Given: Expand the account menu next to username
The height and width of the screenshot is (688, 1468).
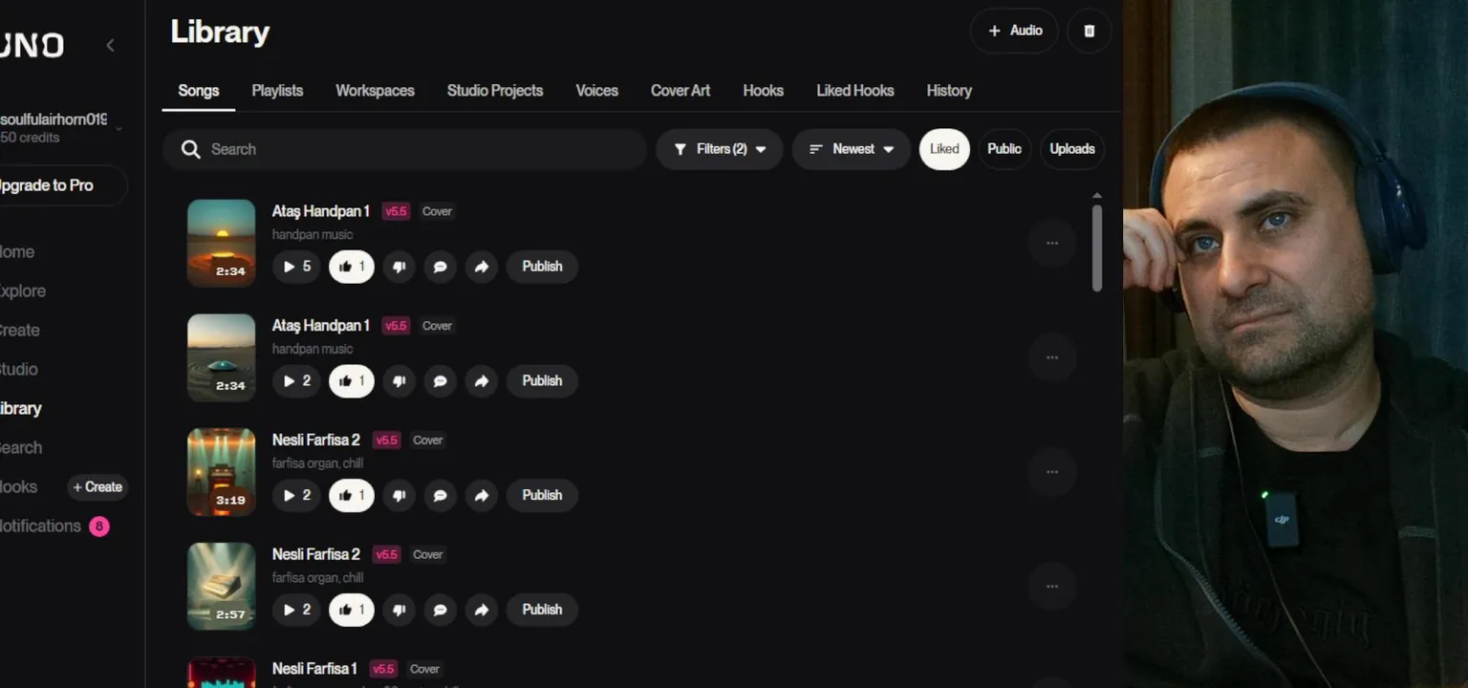Looking at the screenshot, I should pos(119,128).
